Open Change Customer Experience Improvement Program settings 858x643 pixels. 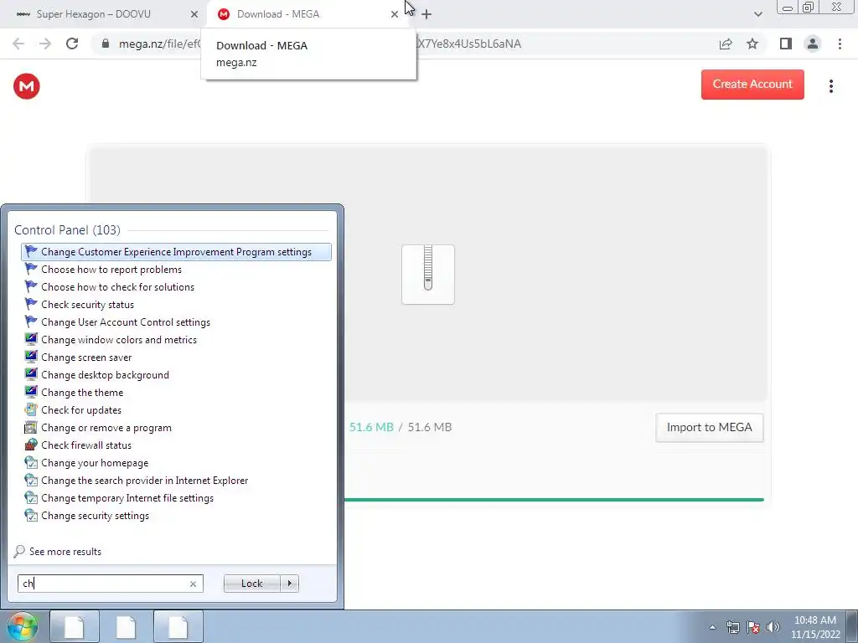click(x=176, y=252)
